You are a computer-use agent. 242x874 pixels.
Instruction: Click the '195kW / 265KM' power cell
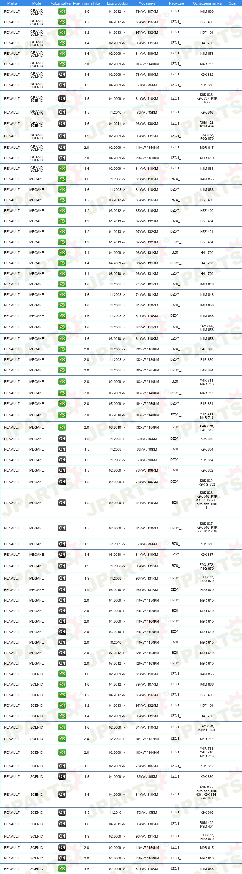[147, 370]
